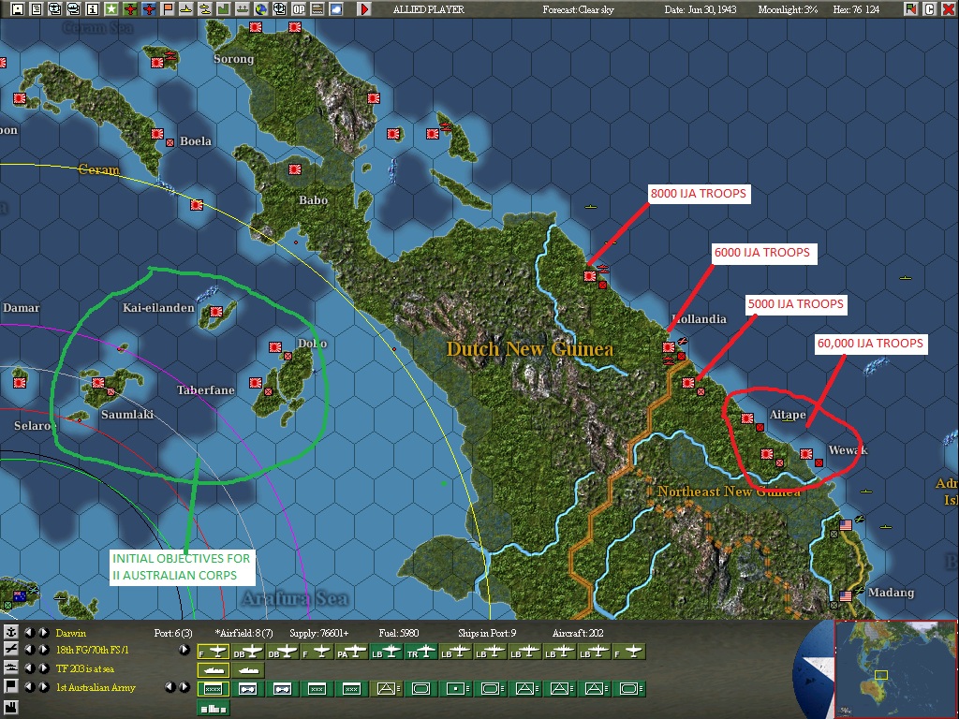Go to previous base arrow beside Darwin
Image resolution: width=959 pixels, height=719 pixels.
[29, 632]
